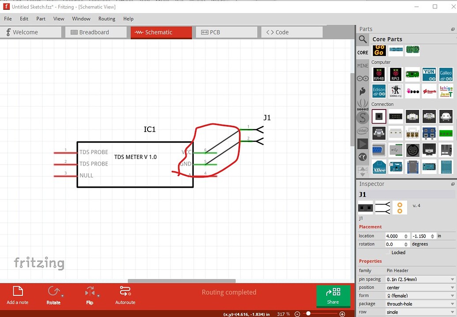
Task: Open the Intel parts bin
Action: pyautogui.click(x=363, y=131)
